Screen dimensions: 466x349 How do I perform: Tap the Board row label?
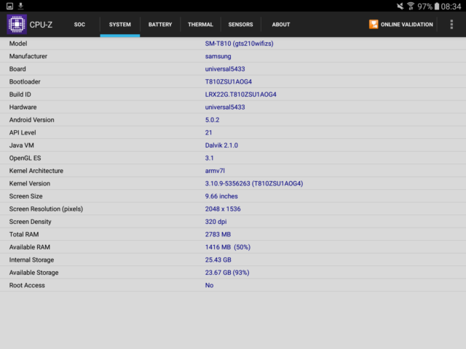pyautogui.click(x=17, y=69)
